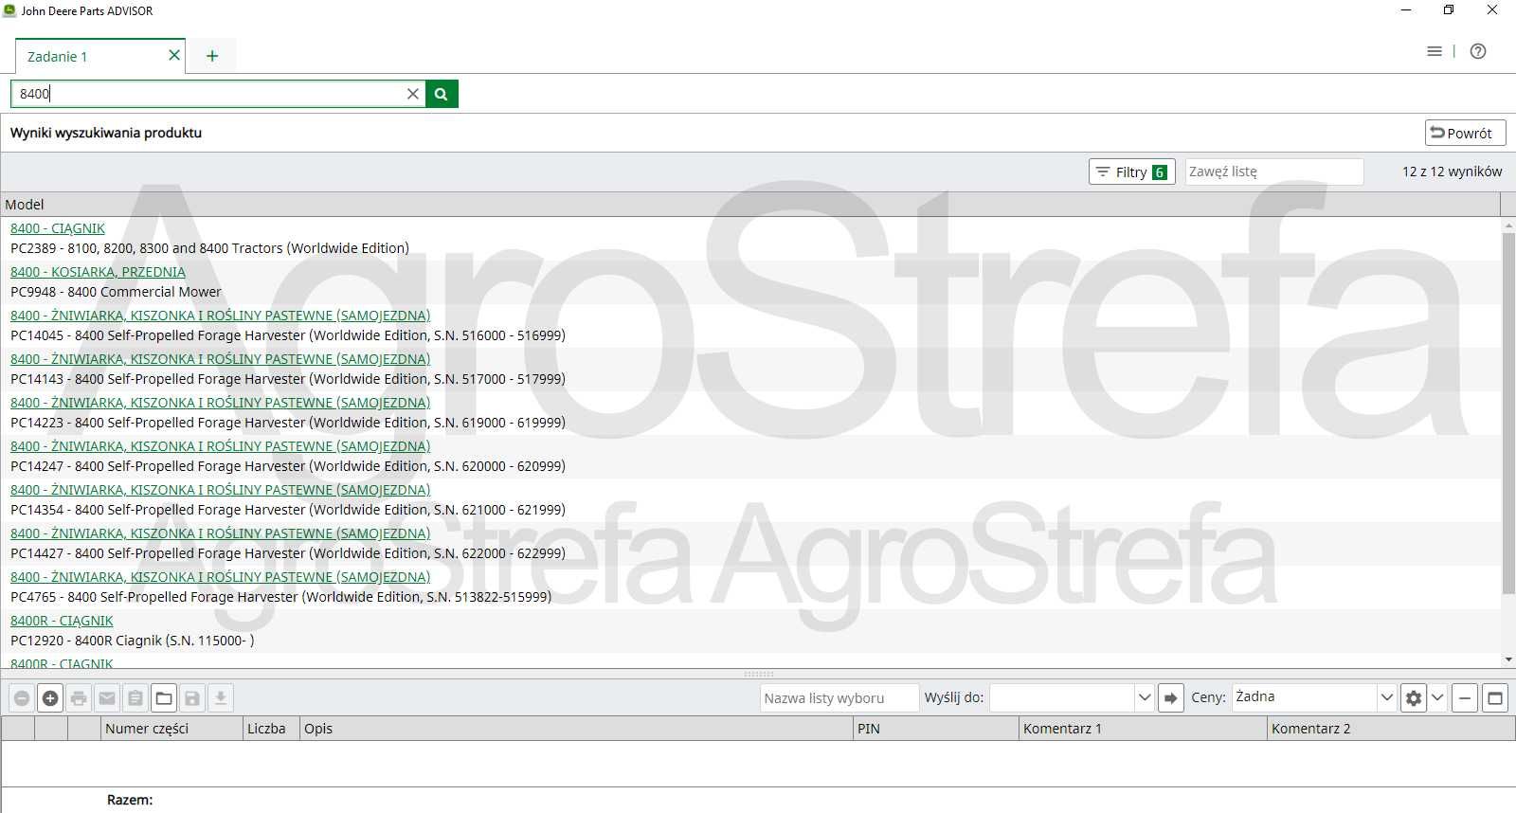
Task: Click the Opis column header
Action: point(576,729)
